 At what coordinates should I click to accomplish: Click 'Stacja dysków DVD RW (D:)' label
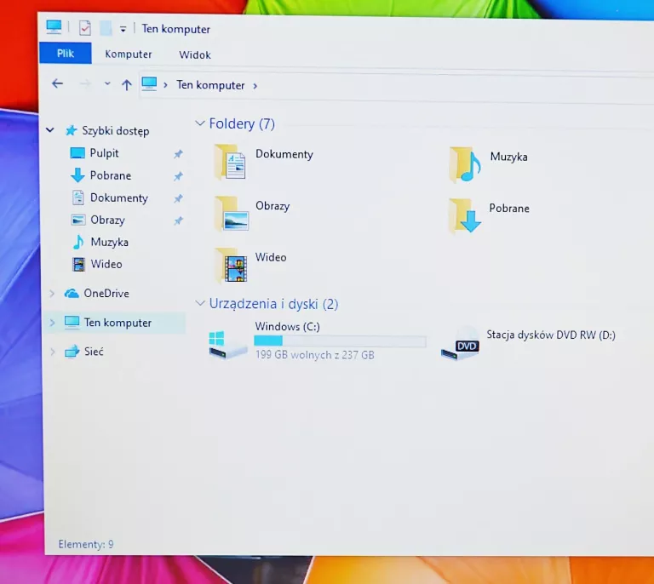click(551, 335)
